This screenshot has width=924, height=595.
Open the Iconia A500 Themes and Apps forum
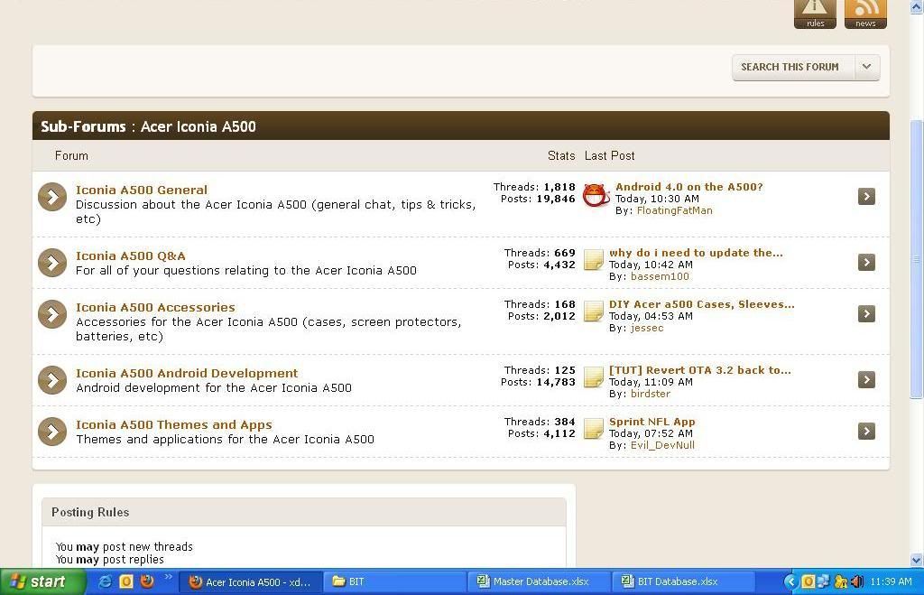[x=173, y=424]
